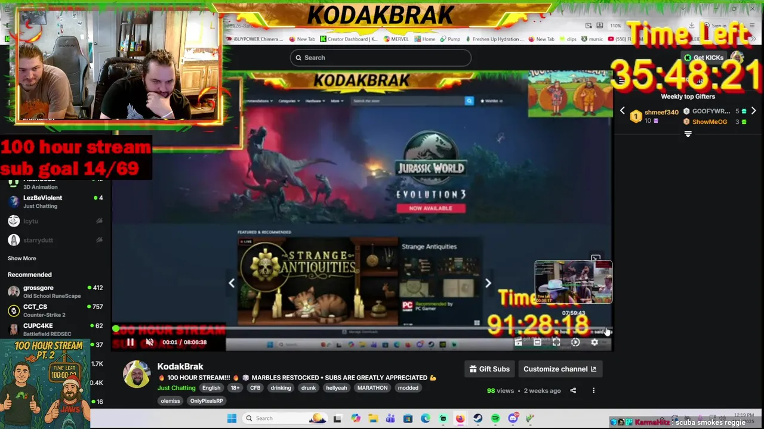Open shmeef340 gifter profile
Image resolution: width=764 pixels, height=429 pixels.
[x=661, y=112]
